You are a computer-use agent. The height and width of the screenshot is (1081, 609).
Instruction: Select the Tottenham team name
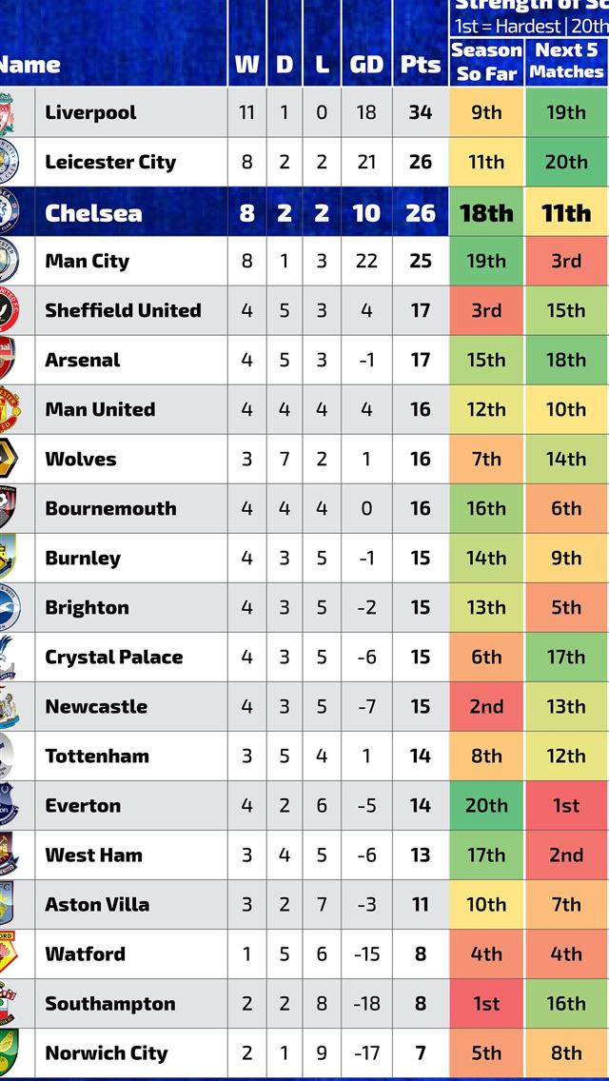click(x=97, y=756)
